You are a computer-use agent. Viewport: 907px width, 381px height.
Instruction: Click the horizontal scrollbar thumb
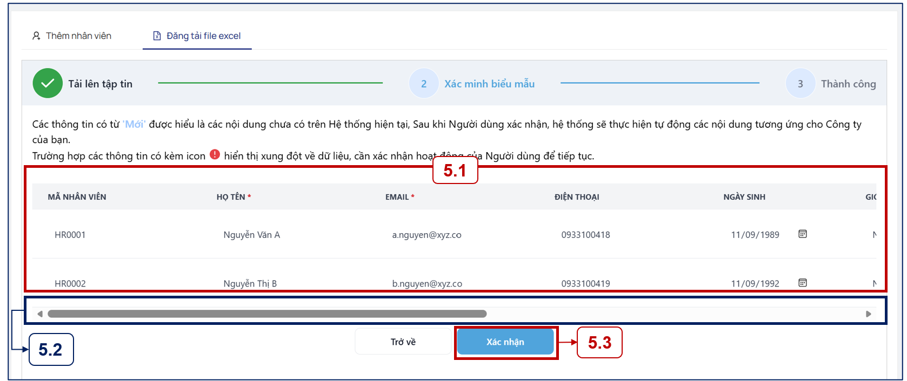pos(267,314)
